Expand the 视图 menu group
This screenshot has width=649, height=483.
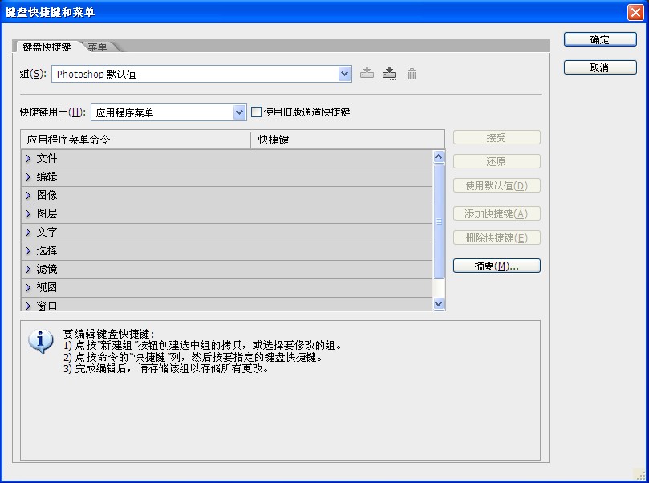[x=28, y=287]
